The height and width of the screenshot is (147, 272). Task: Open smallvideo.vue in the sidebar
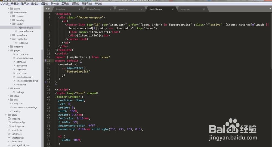pyautogui.click(x=24, y=77)
